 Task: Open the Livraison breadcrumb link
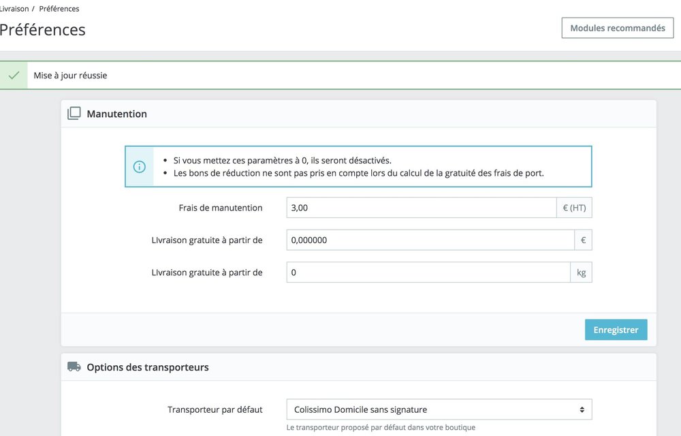pyautogui.click(x=14, y=9)
